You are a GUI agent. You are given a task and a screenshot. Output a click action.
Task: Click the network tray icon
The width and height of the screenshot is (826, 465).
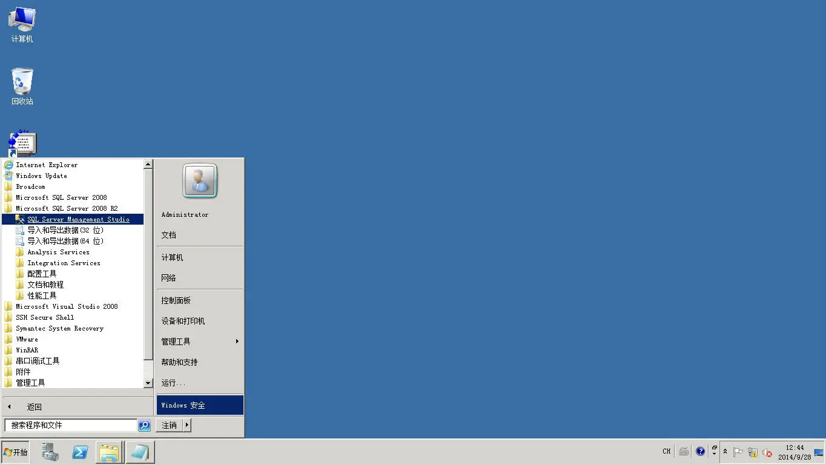pos(753,452)
